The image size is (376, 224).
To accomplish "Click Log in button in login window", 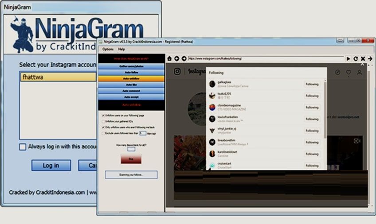I will click(x=51, y=166).
